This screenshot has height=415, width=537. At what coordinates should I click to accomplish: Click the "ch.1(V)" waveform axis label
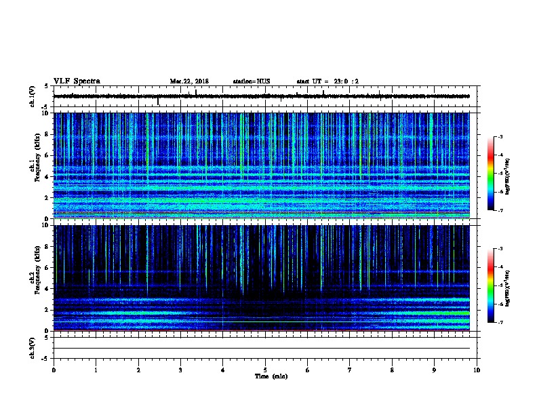[x=33, y=96]
